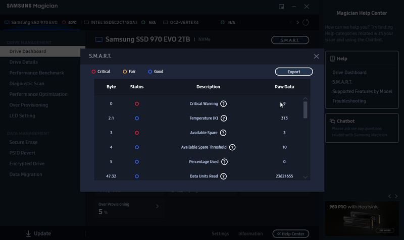The height and width of the screenshot is (240, 404).
Task: Click the S.M.A.R.T. button beside drive title
Action: point(290,40)
